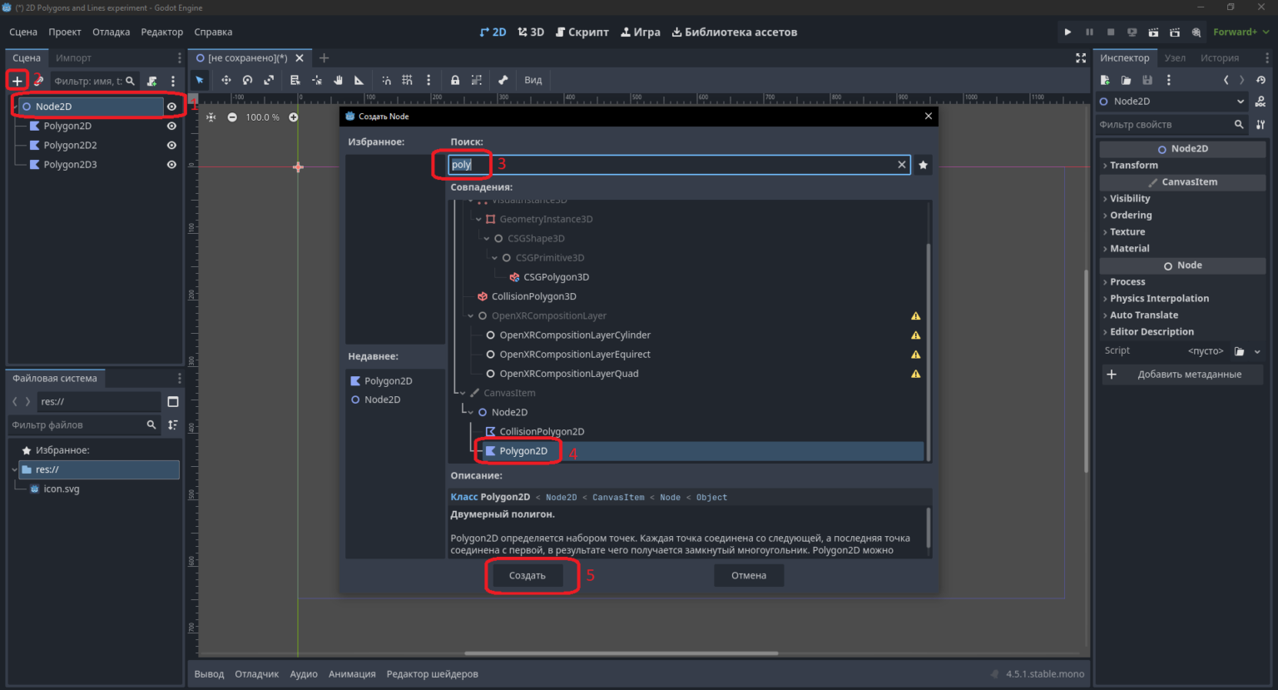Select the Move mode tool in viewport toolbar

[225, 81]
